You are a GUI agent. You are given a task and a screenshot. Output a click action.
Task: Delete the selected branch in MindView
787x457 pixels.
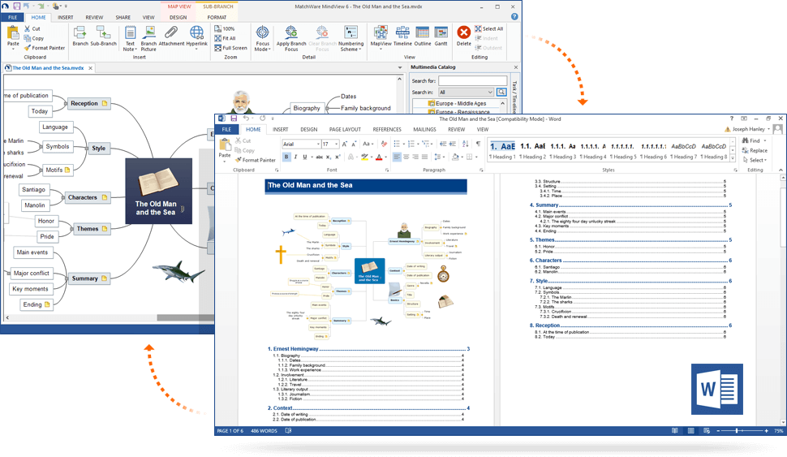[x=464, y=37]
